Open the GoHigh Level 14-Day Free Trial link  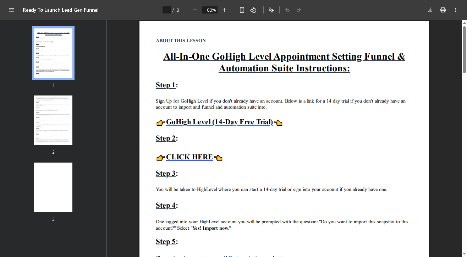[219, 122]
